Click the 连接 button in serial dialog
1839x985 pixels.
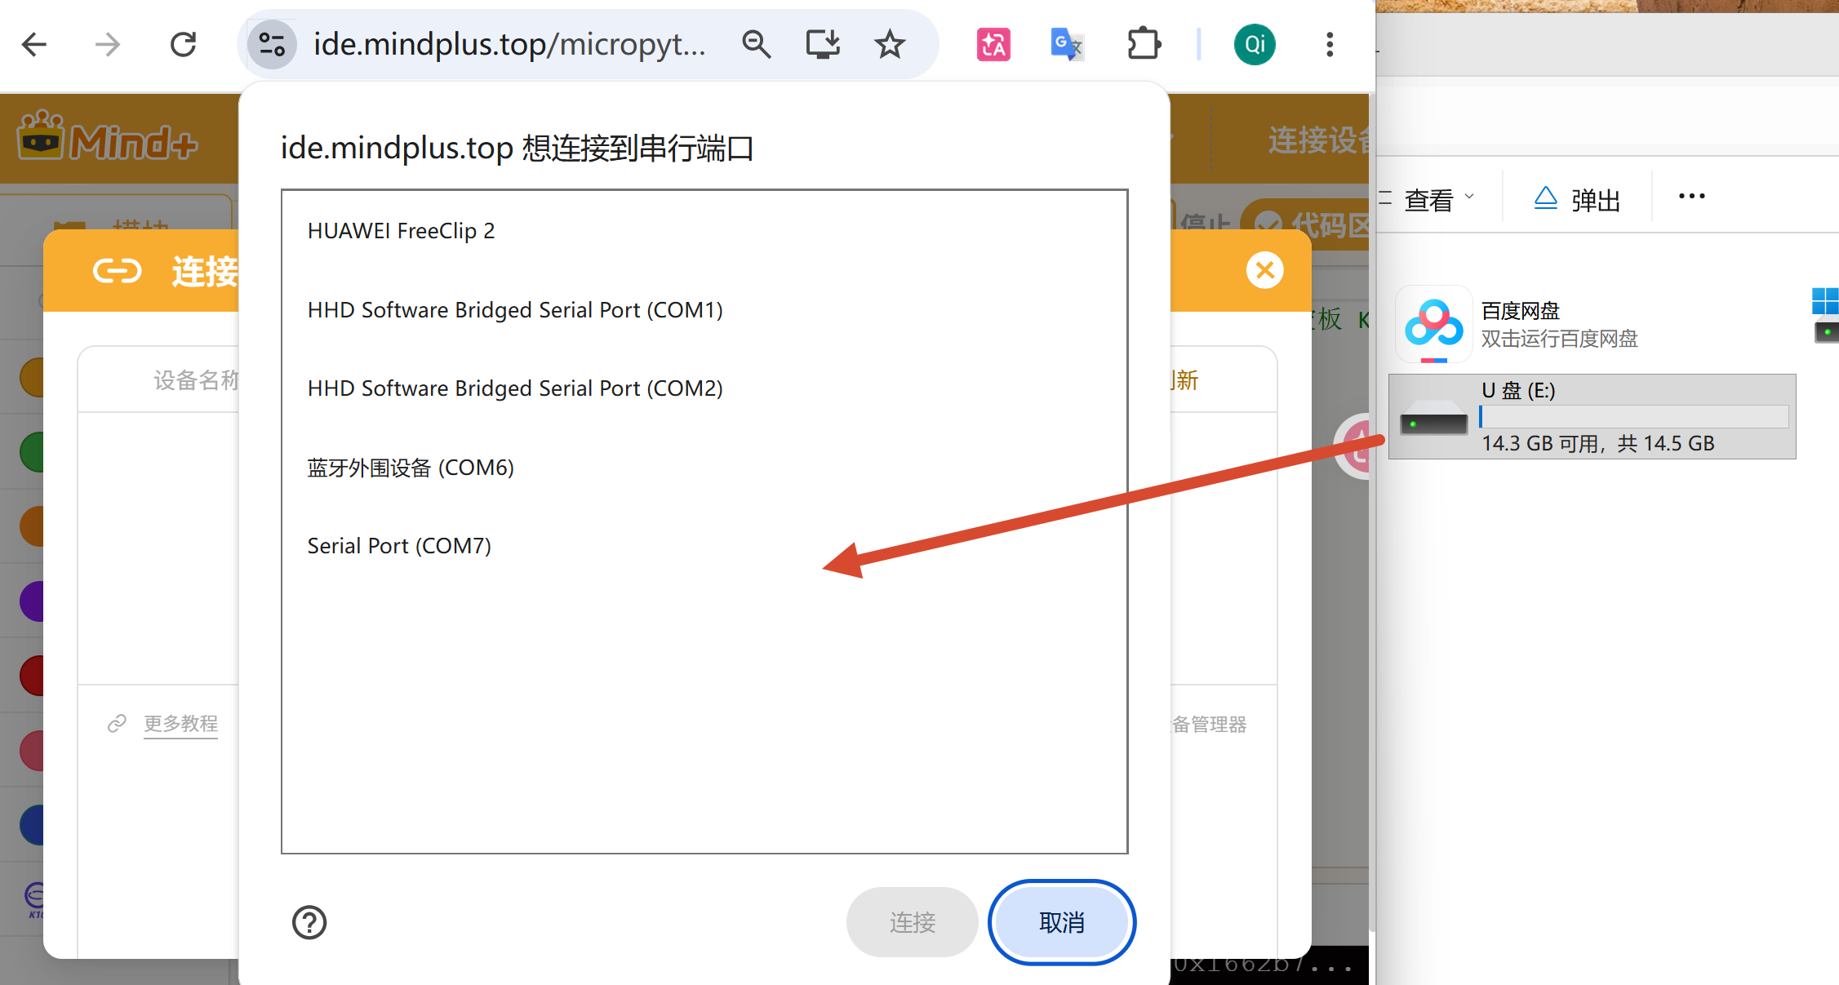pyautogui.click(x=913, y=922)
